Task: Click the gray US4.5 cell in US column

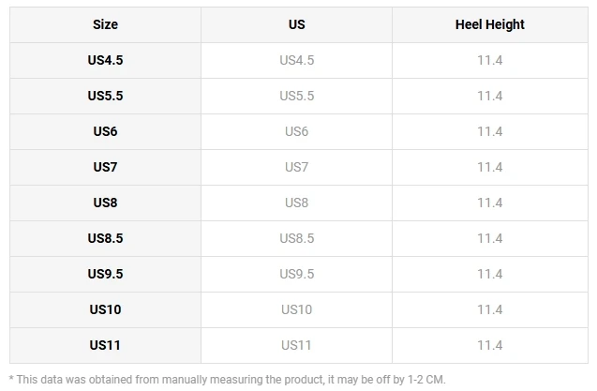Action: (296, 60)
